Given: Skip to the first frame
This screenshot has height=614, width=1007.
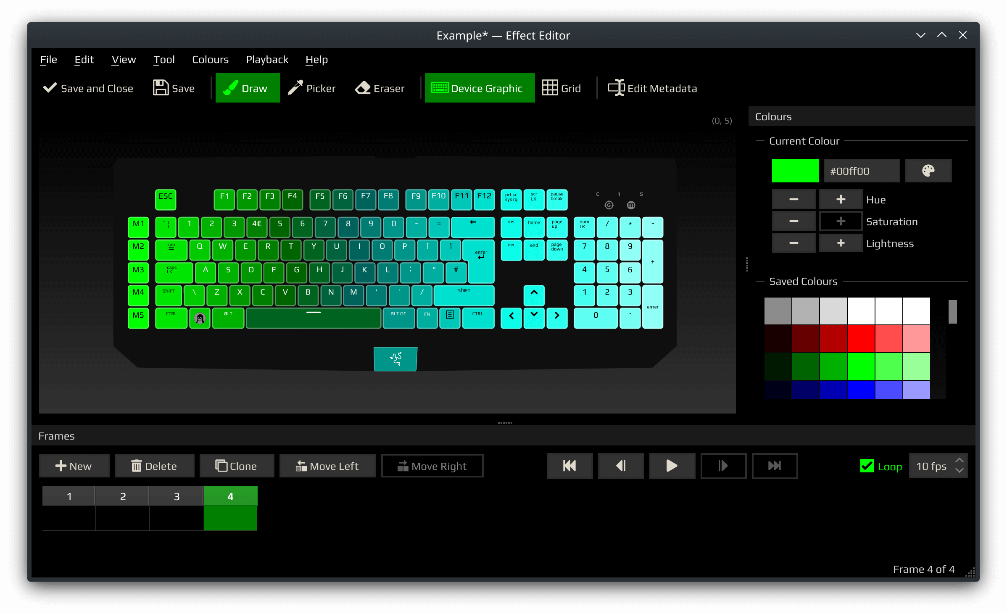Looking at the screenshot, I should [x=569, y=466].
